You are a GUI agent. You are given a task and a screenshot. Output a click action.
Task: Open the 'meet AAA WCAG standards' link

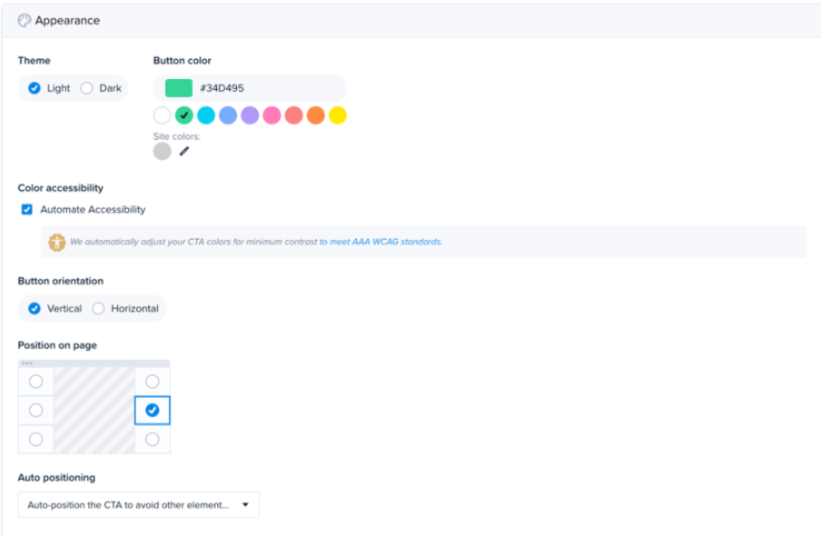click(x=381, y=242)
